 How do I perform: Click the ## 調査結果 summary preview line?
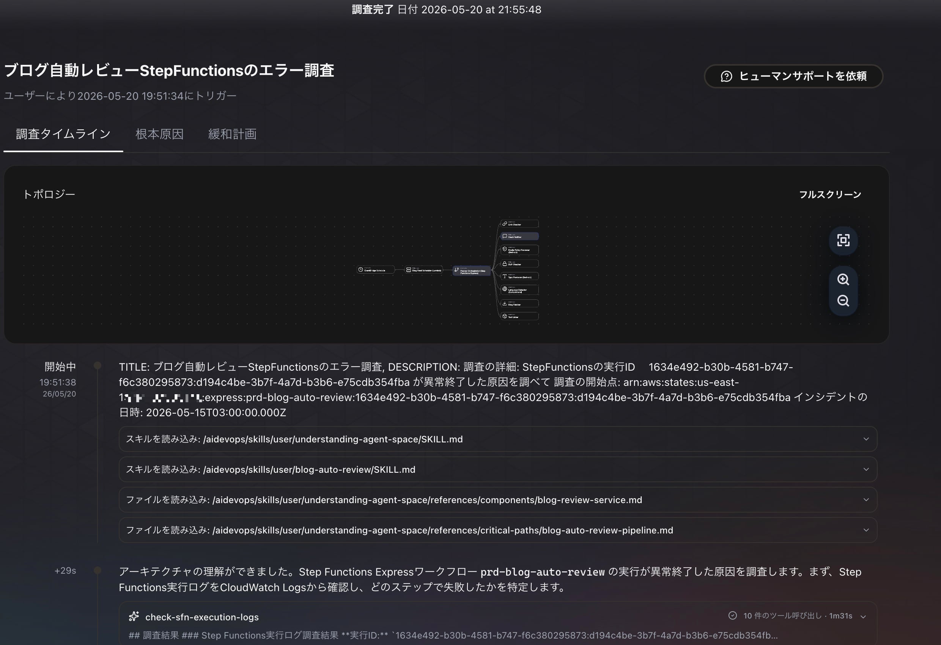[x=453, y=635]
